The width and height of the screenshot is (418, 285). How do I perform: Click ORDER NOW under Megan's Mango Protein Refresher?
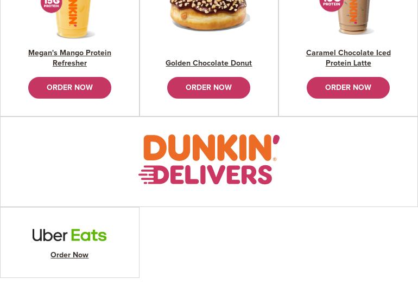point(69,88)
